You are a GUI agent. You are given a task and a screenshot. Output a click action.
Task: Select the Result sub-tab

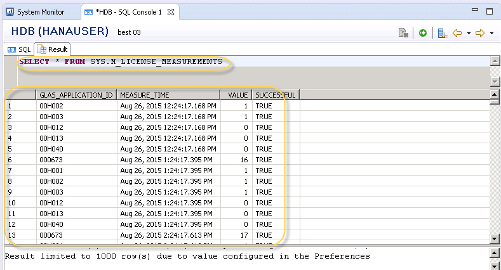(x=53, y=49)
